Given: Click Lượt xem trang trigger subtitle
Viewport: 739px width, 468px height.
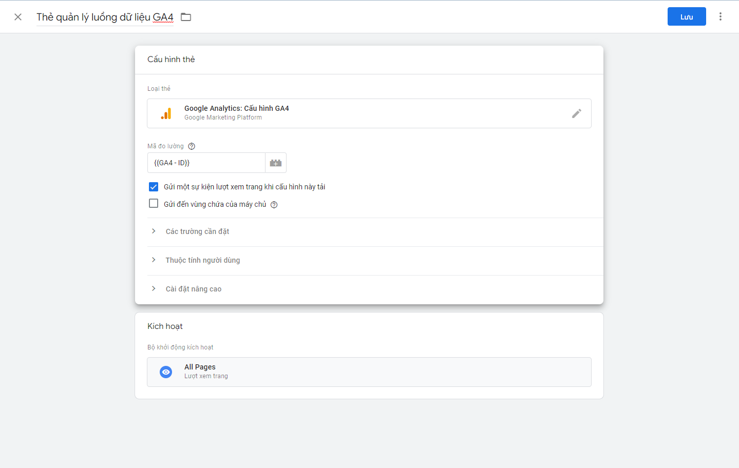Looking at the screenshot, I should (206, 376).
